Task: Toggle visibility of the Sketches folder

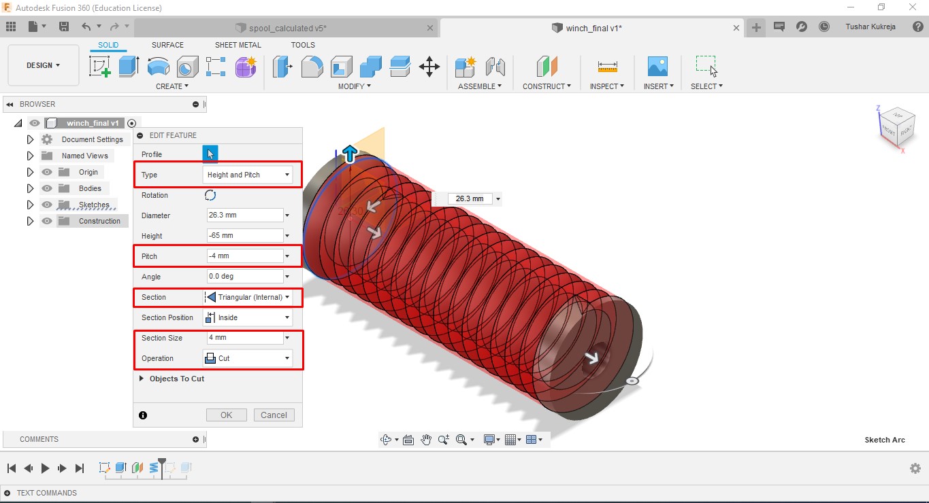Action: (47, 205)
